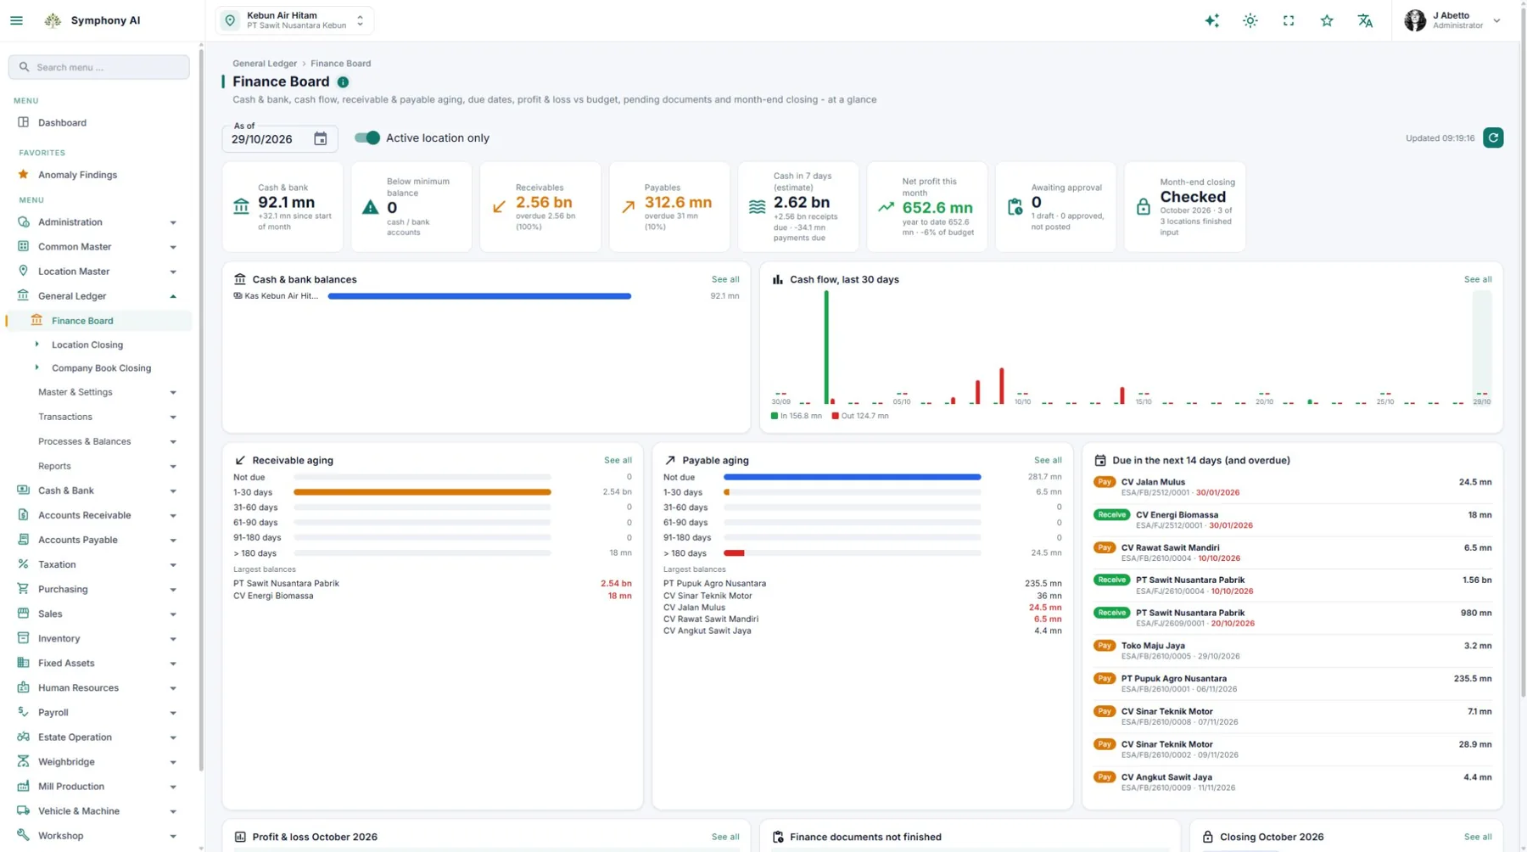Expand the Cash & Bank menu
This screenshot has width=1527, height=852.
(98, 490)
